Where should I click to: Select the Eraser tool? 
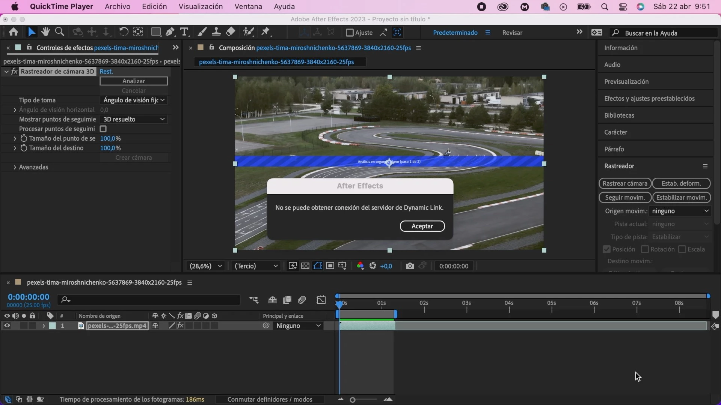click(x=231, y=32)
